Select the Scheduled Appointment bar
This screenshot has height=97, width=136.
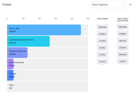(x=28, y=41)
